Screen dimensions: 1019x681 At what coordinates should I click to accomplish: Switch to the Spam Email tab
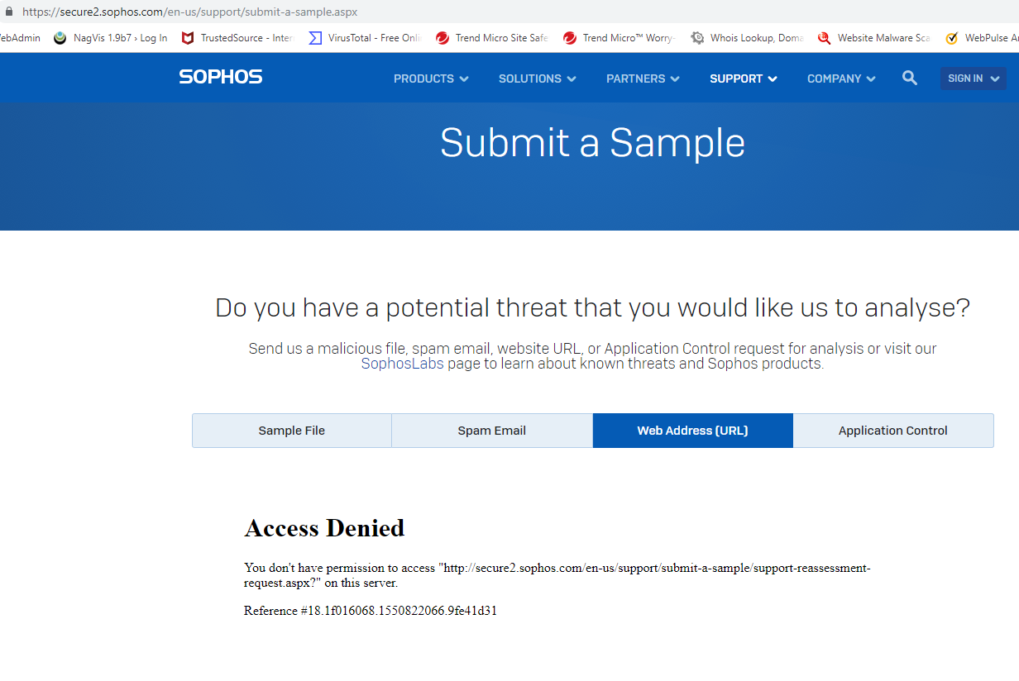(492, 431)
